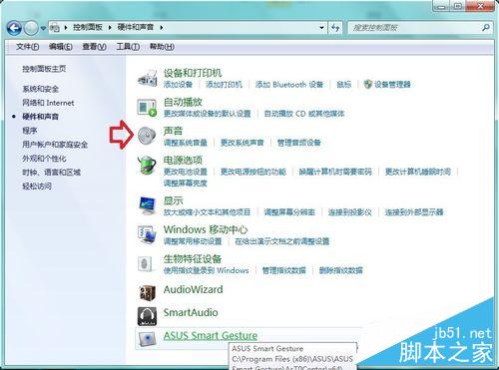Viewport: 499px width, 370px height.
Task: Open recent pages dropdown next to Forward
Action: (x=43, y=28)
